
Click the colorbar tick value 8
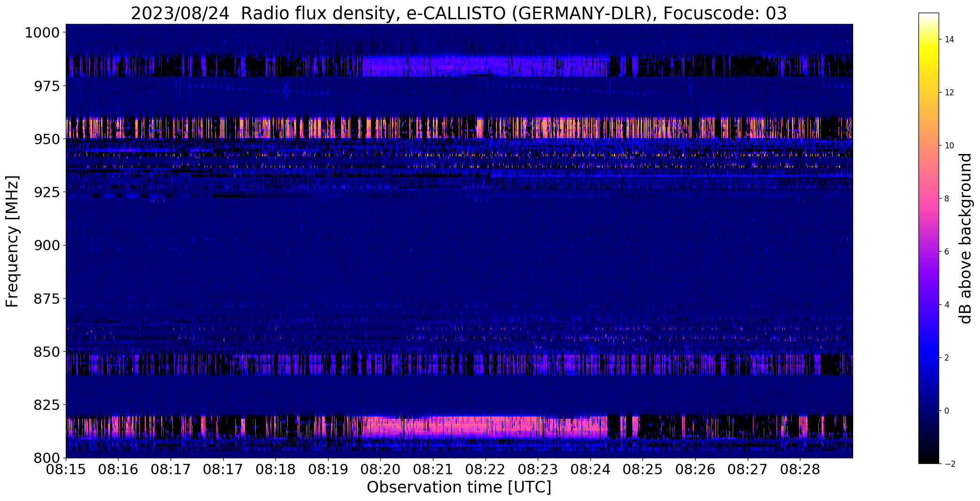coord(947,199)
